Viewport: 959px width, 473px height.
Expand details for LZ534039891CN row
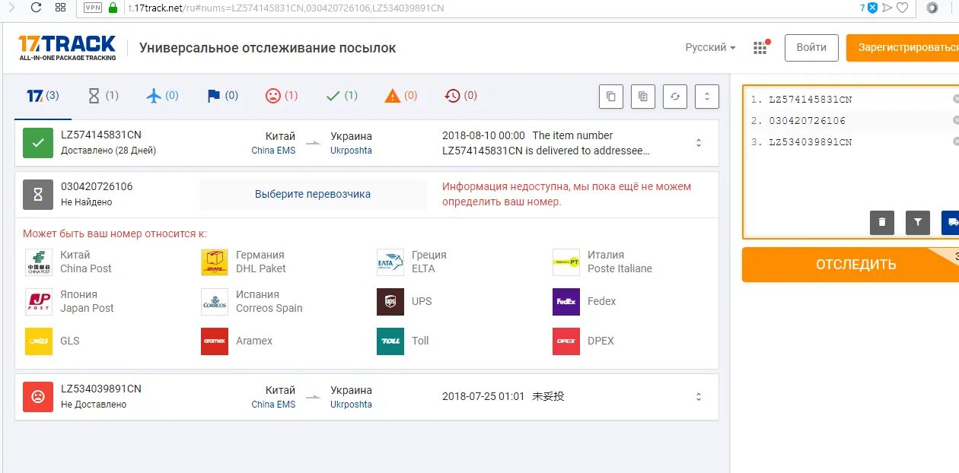[699, 397]
